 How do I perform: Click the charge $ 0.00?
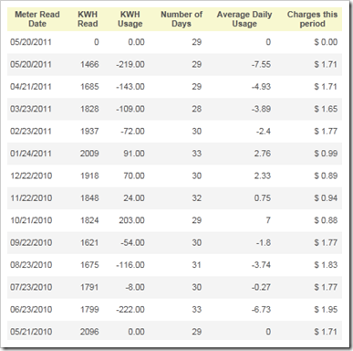pyautogui.click(x=326, y=42)
